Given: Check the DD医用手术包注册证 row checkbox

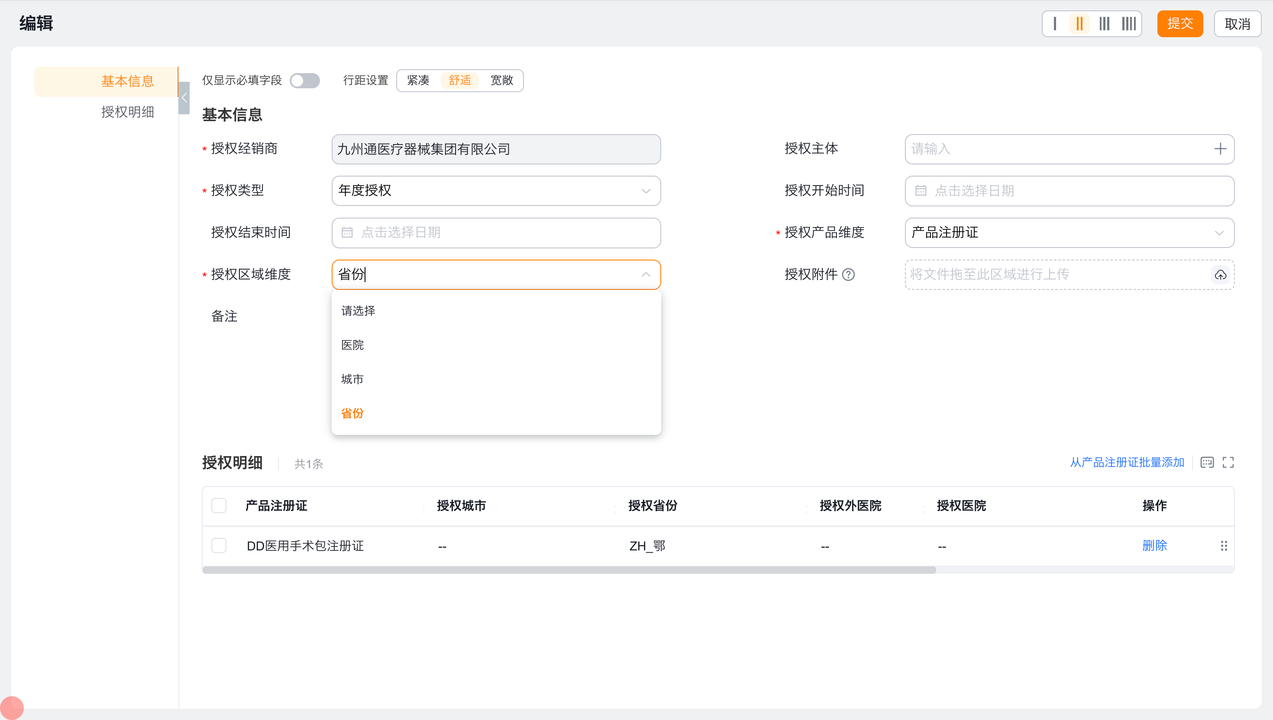Looking at the screenshot, I should (219, 546).
